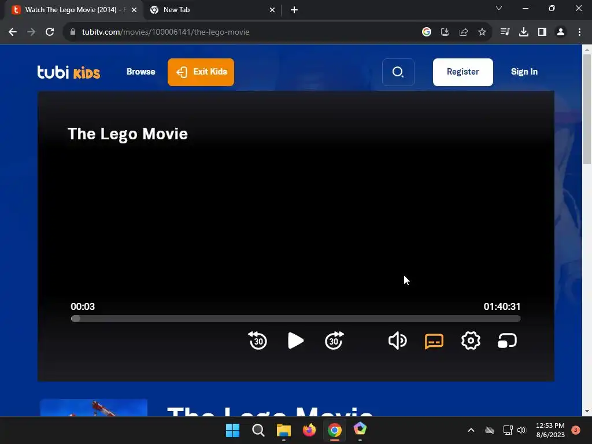Open the Browse menu
This screenshot has width=592, height=444.
pyautogui.click(x=141, y=72)
